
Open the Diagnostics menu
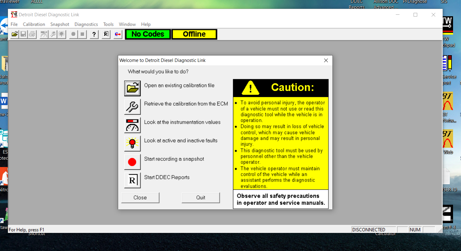click(86, 24)
